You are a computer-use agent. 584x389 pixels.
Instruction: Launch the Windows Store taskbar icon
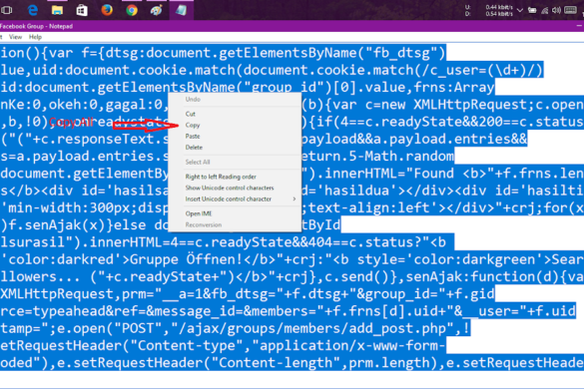point(82,10)
